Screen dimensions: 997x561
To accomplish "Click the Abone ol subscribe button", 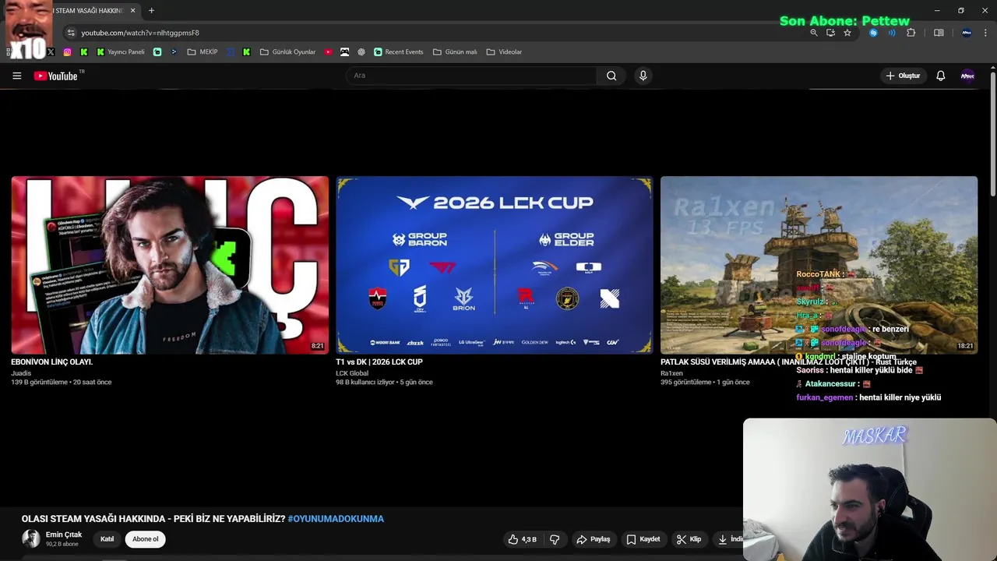I will (145, 539).
